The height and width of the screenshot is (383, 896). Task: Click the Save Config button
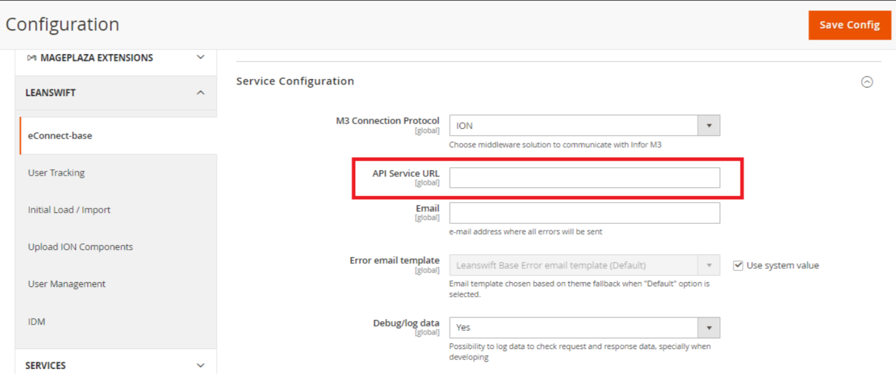850,25
